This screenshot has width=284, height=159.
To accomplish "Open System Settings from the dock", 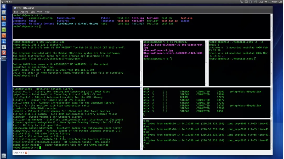I will [x=4, y=53].
